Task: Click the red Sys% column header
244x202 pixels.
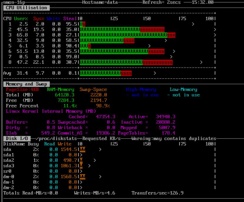Action: 39,18
